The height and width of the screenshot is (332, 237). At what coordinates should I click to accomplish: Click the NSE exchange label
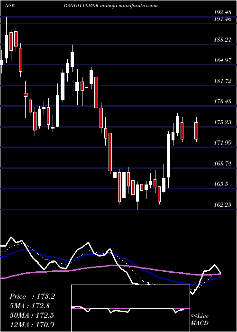9,6
